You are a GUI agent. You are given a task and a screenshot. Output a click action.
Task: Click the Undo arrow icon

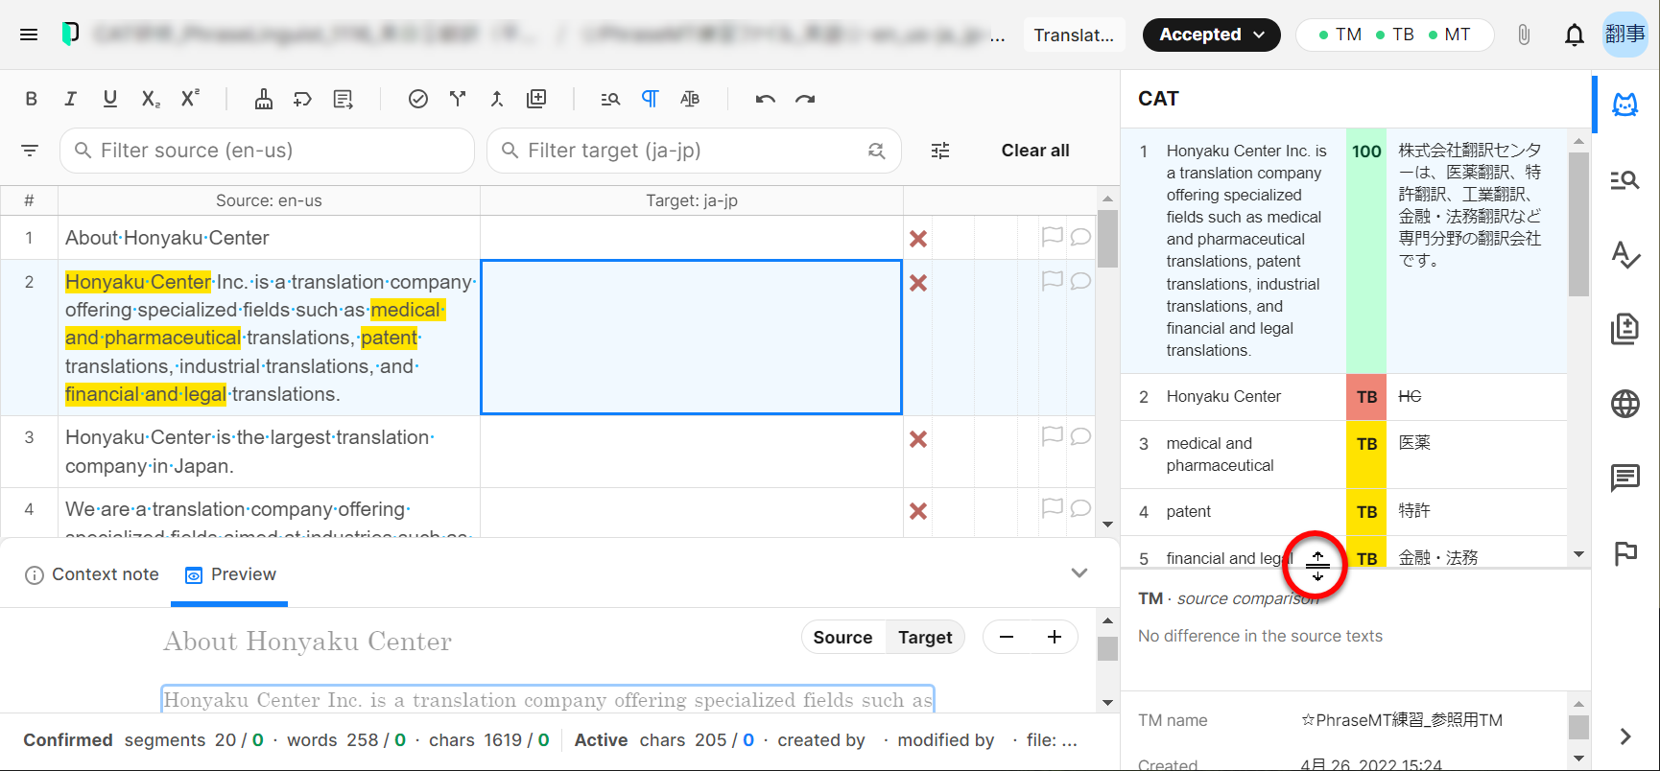tap(765, 99)
